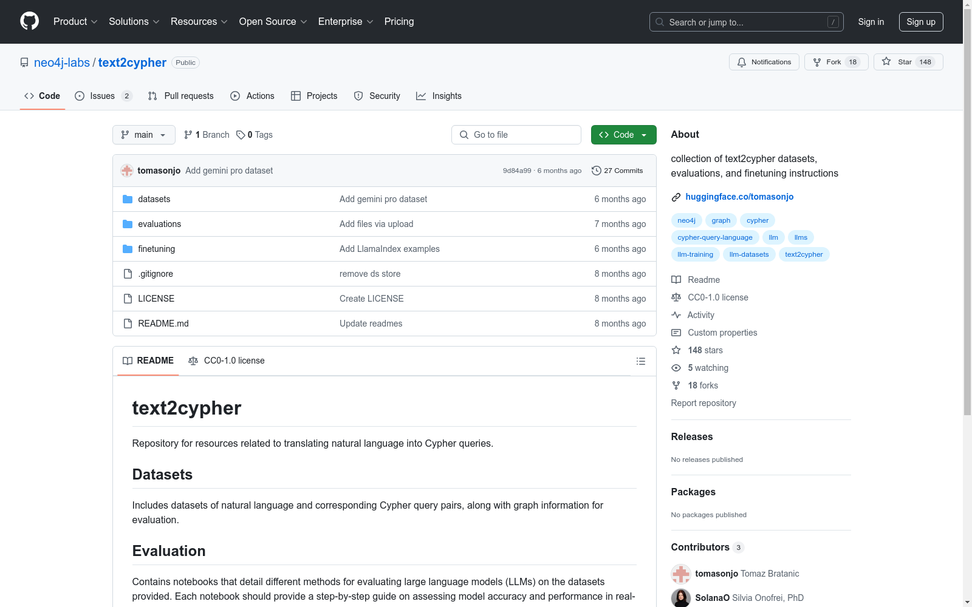Open the Insights tab

tap(439, 96)
